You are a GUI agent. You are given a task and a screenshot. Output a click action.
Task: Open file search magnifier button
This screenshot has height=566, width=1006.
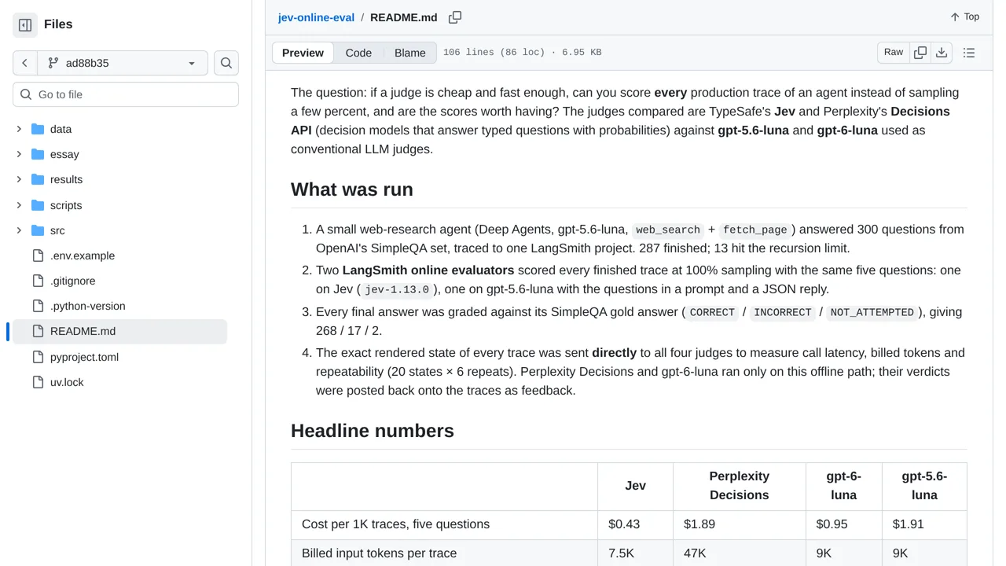click(x=226, y=63)
